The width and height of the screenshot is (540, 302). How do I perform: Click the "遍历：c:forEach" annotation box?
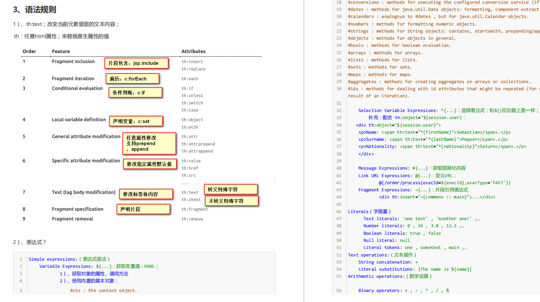click(x=132, y=79)
